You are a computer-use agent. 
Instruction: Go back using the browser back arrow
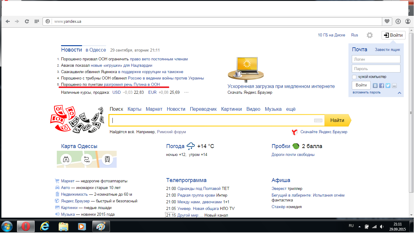pyautogui.click(x=8, y=22)
